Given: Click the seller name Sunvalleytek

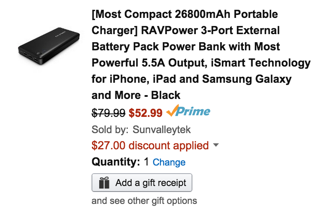Looking at the screenshot, I should point(162,130).
